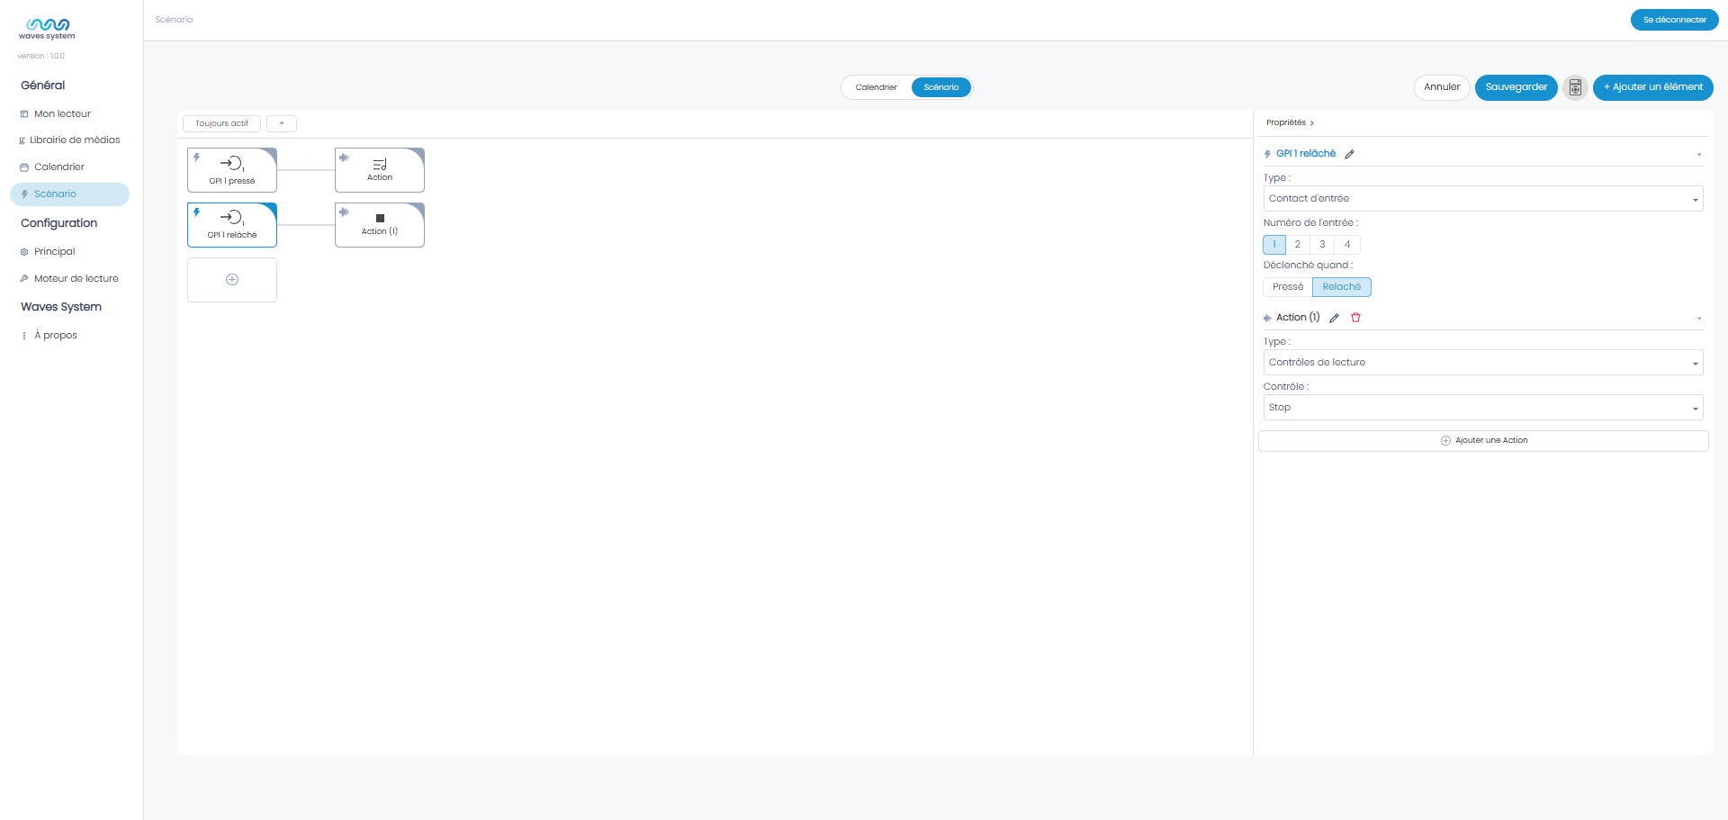1728x820 pixels.
Task: Click the pencil icon next to GPI 1 relâché
Action: coord(1349,154)
